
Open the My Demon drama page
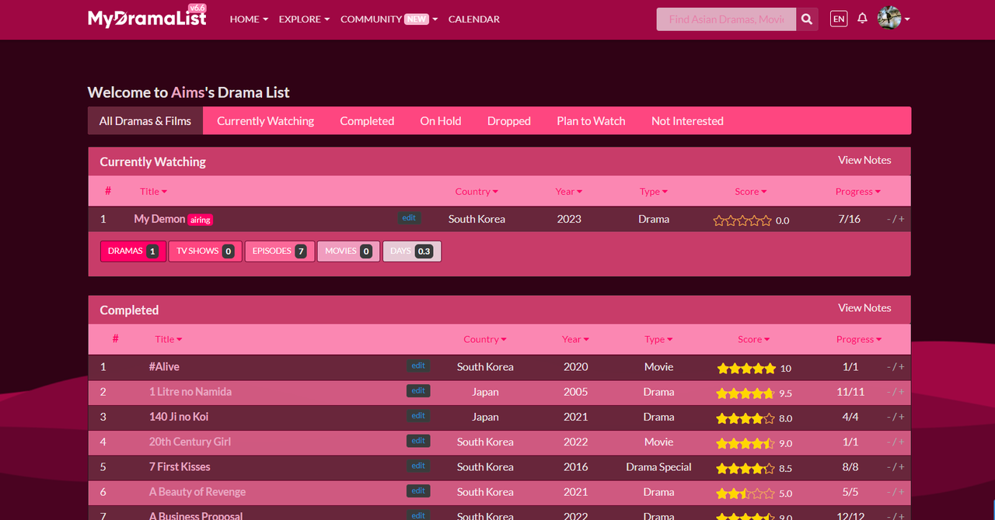[159, 219]
